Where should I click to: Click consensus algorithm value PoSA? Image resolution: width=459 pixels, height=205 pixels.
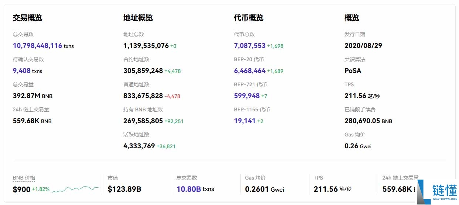point(353,71)
